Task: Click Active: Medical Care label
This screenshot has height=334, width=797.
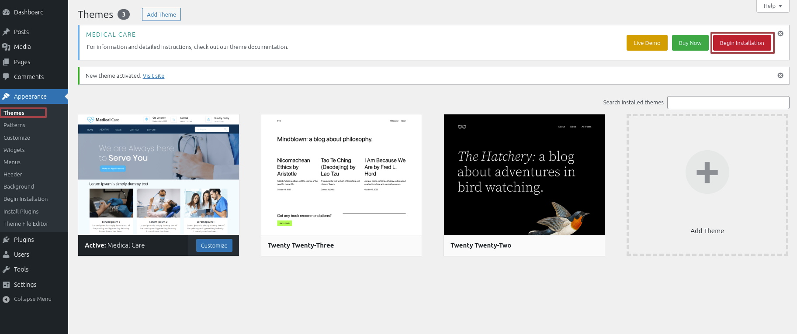Action: pos(114,245)
